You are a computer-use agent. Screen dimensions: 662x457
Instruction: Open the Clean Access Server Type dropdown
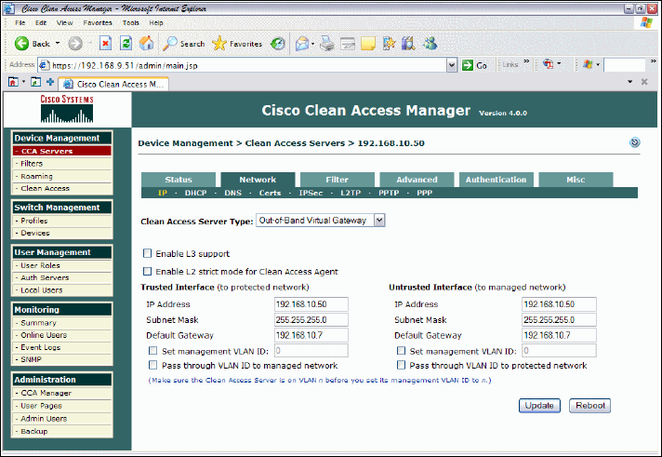pos(378,221)
